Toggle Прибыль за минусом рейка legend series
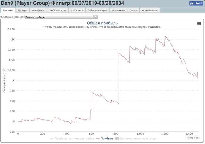Screen dimensions: 205x144 pos(72,138)
